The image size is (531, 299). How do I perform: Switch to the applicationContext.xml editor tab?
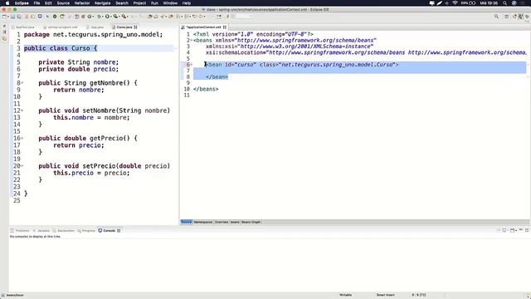(203, 27)
